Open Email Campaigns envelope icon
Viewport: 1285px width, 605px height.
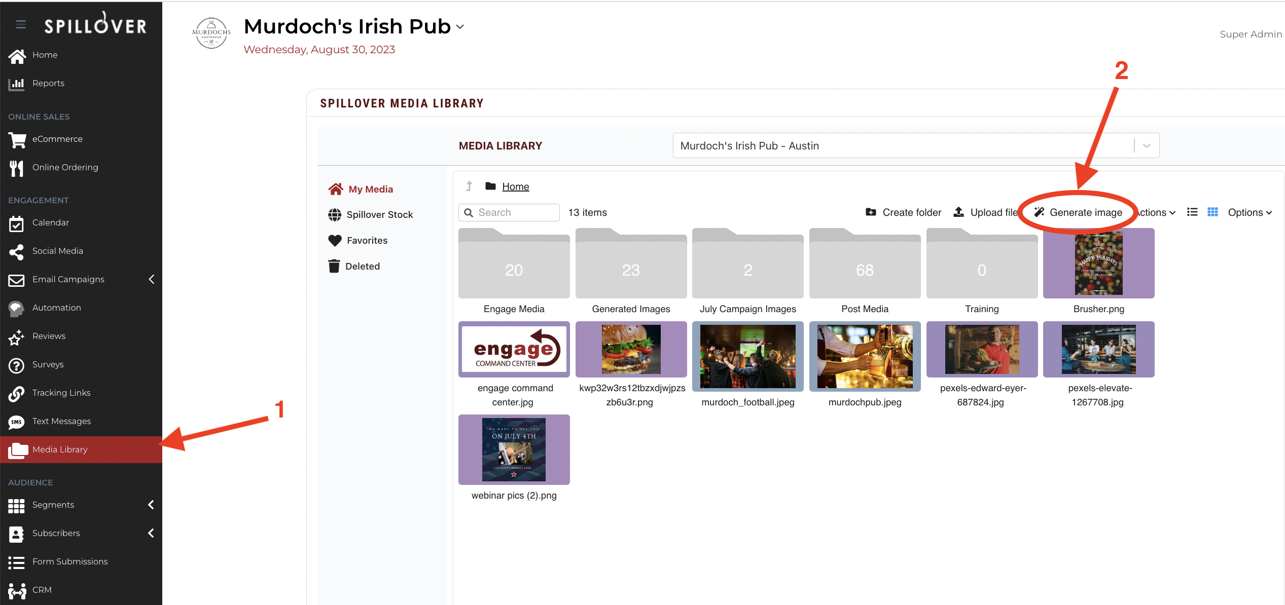[x=16, y=280]
